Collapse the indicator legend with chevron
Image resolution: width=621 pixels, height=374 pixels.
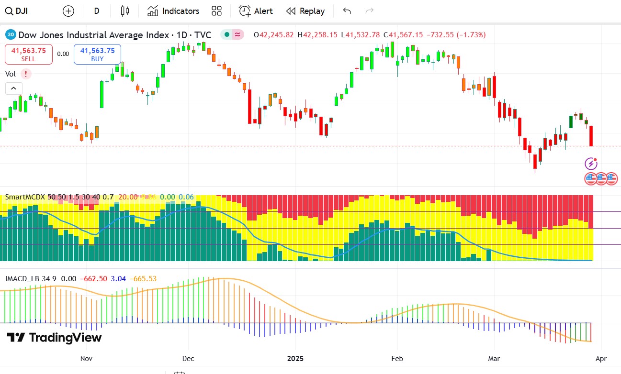tap(13, 88)
